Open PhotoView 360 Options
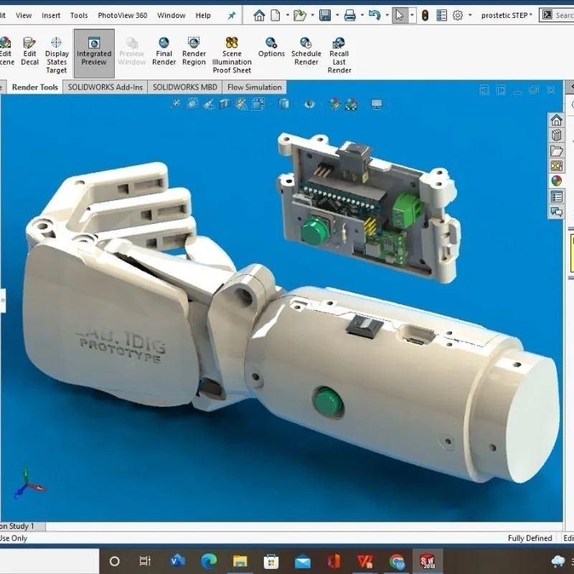Image resolution: width=574 pixels, height=574 pixels. coord(271,47)
